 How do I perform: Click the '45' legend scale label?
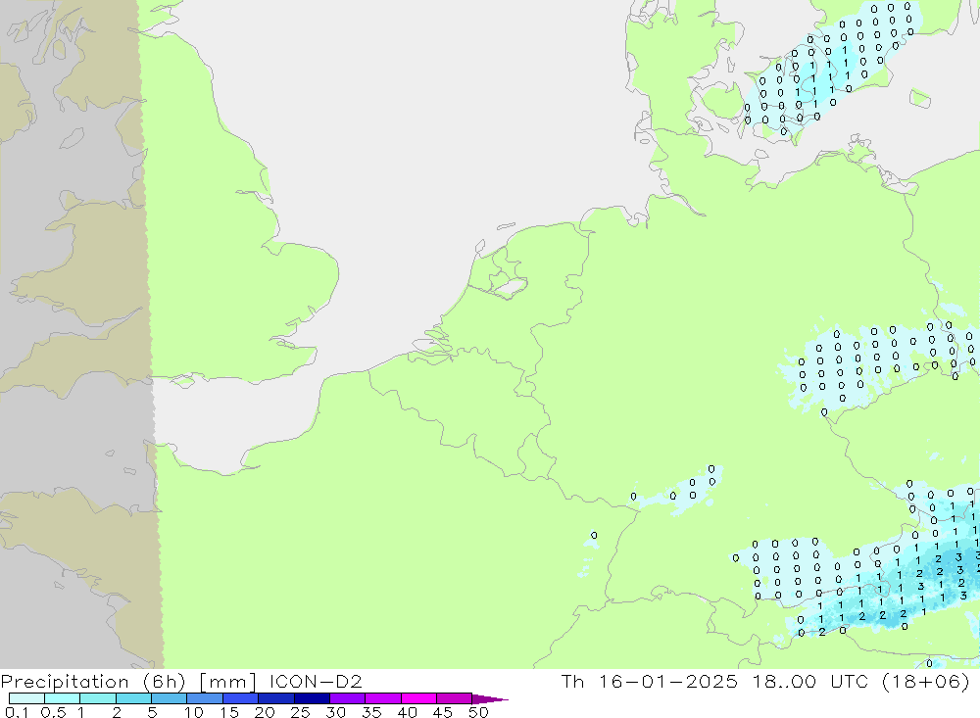click(x=443, y=712)
